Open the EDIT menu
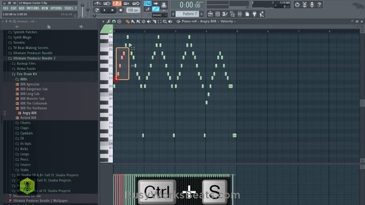The width and height of the screenshot is (365, 205). pyautogui.click(x=14, y=8)
